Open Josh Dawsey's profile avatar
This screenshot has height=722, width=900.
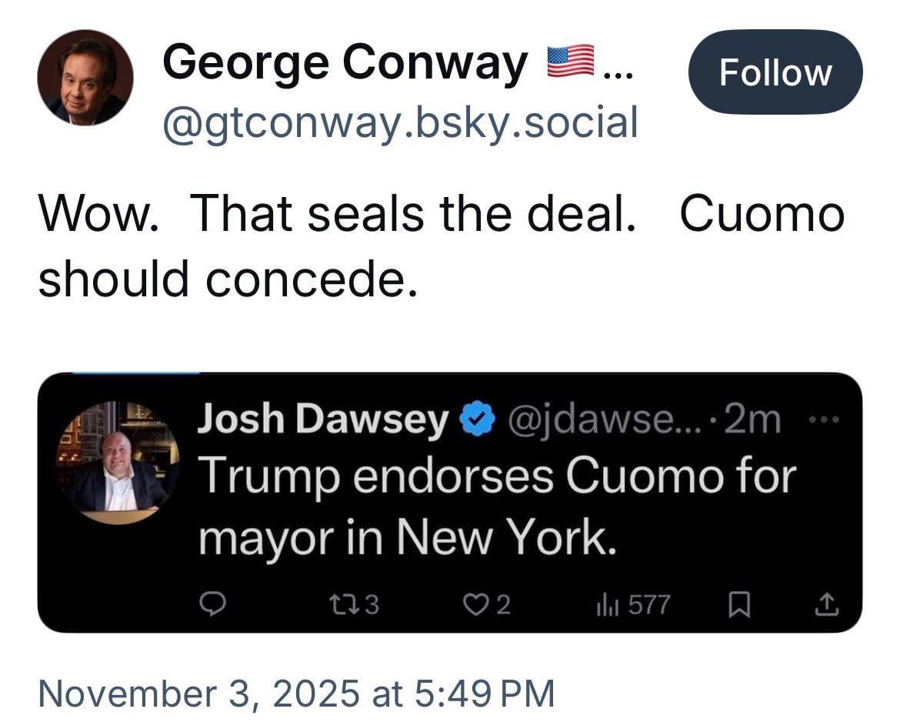tap(118, 463)
